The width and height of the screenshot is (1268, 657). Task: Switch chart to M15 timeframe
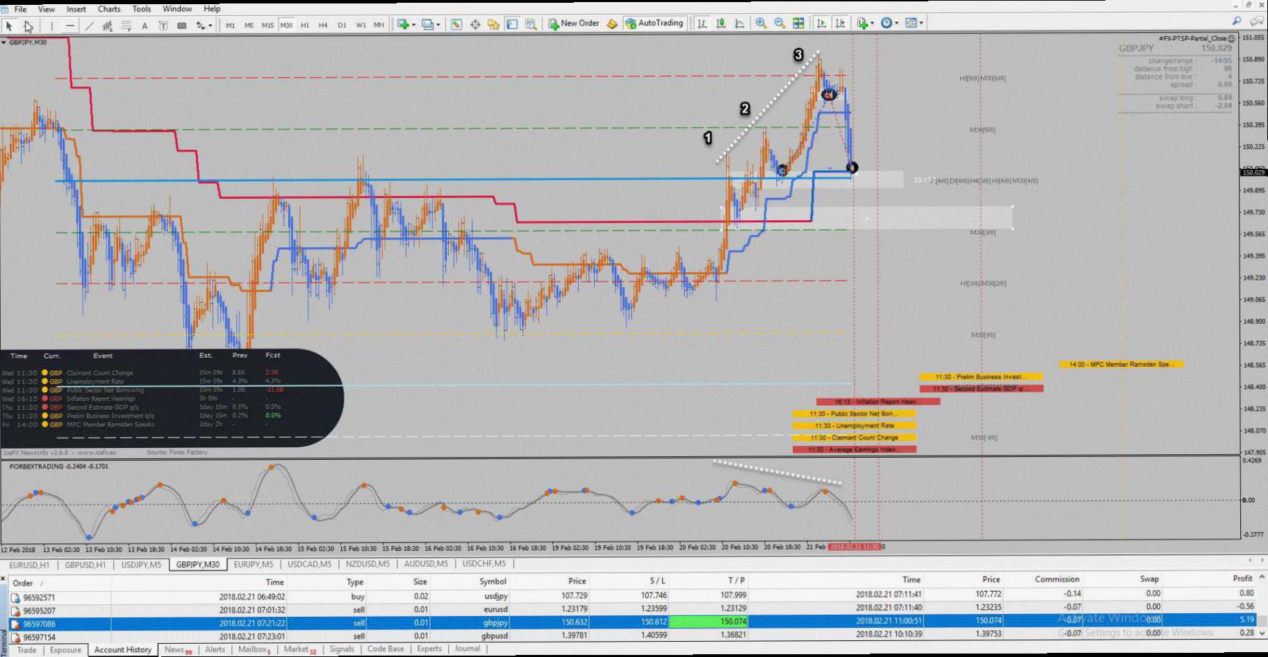pos(267,25)
